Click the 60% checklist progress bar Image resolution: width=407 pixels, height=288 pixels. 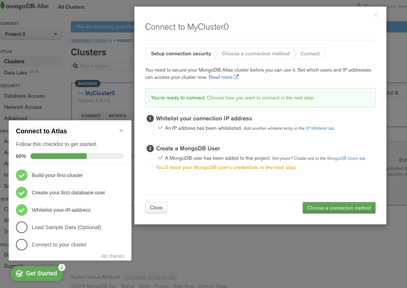pyautogui.click(x=77, y=156)
